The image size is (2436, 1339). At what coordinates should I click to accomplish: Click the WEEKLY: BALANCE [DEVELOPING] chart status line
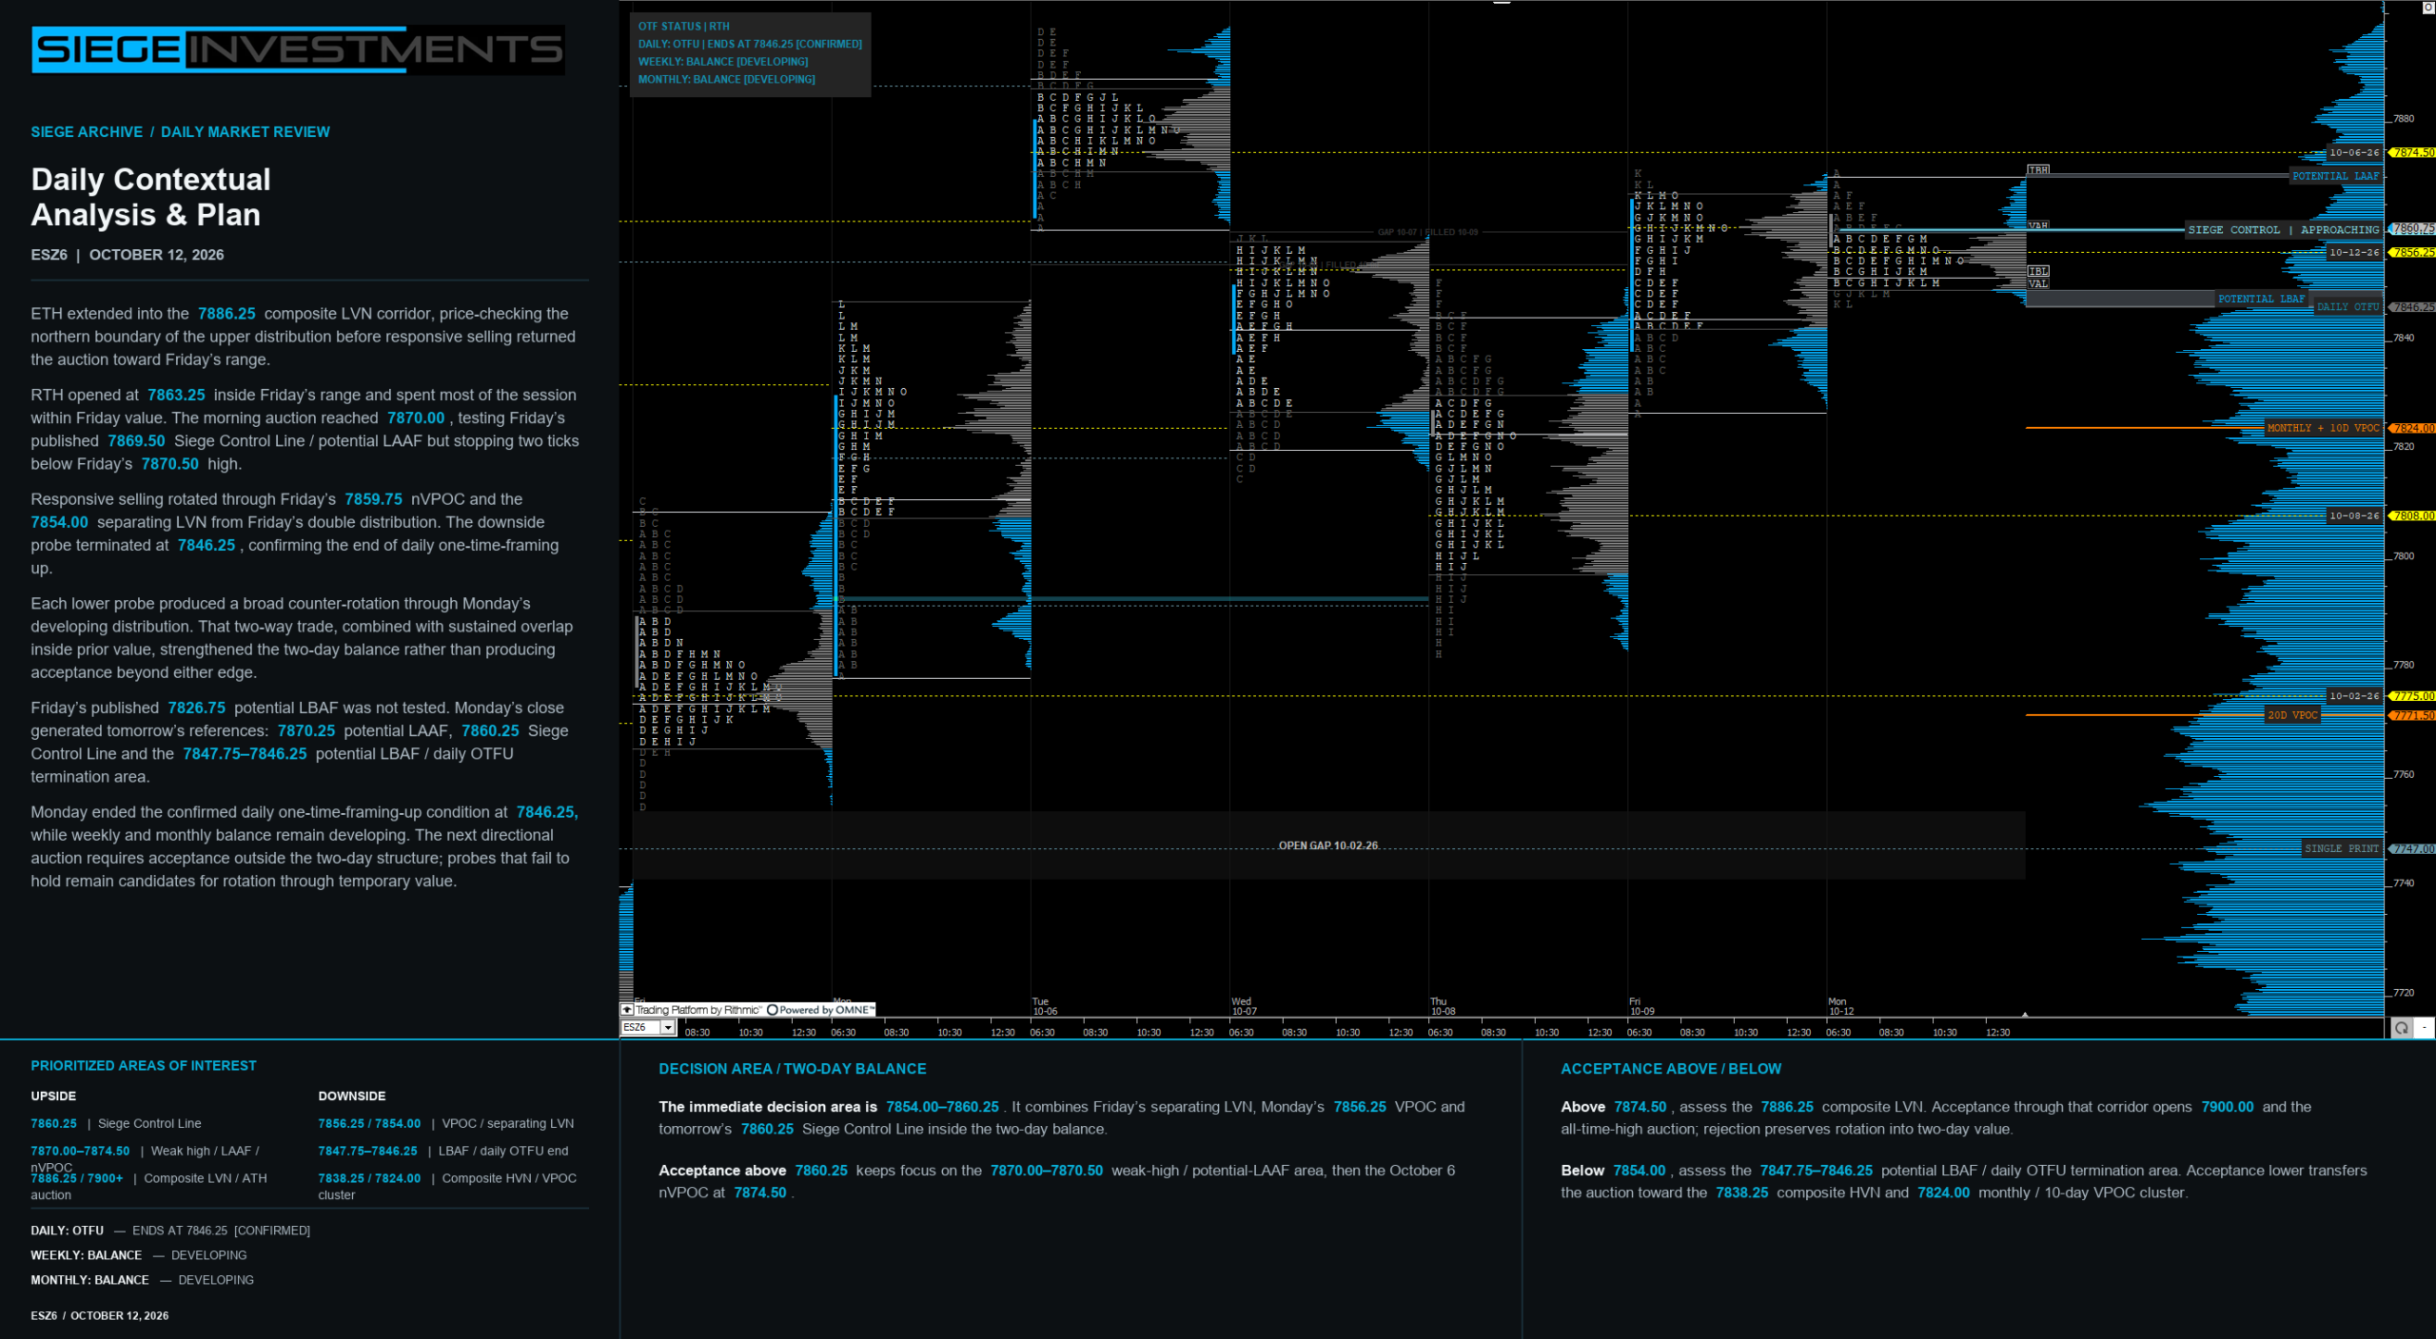(723, 62)
